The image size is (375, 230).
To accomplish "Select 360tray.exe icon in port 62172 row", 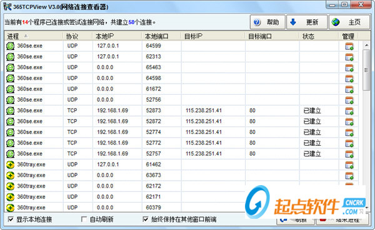I will coord(10,186).
